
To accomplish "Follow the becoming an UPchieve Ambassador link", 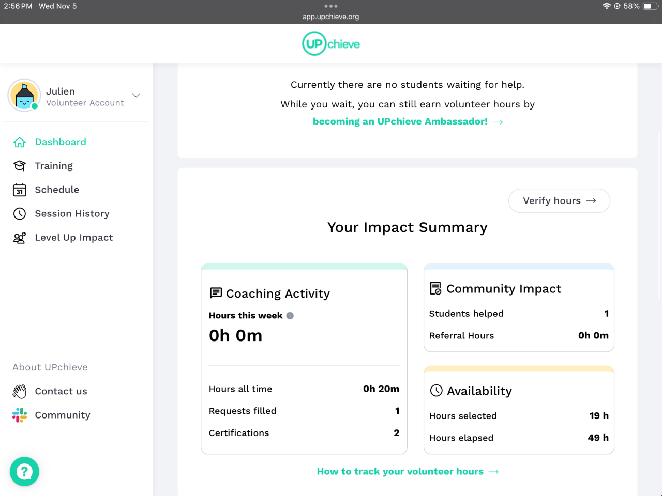I will pyautogui.click(x=408, y=121).
